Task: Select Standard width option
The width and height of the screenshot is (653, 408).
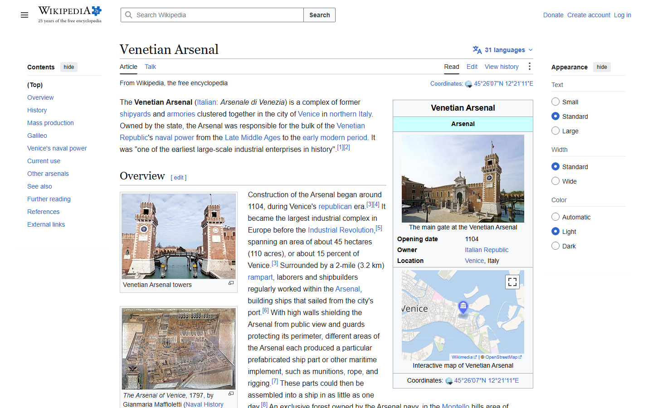Action: coord(556,166)
